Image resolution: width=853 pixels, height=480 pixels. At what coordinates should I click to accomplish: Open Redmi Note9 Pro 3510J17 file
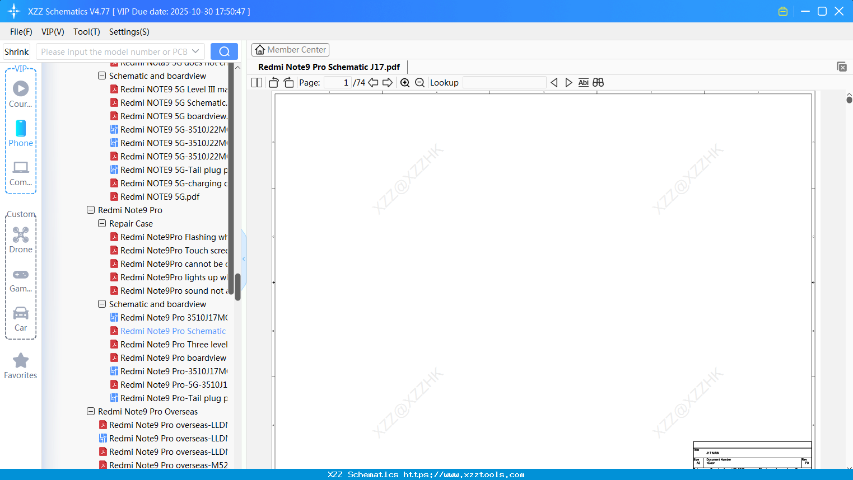[x=169, y=318]
